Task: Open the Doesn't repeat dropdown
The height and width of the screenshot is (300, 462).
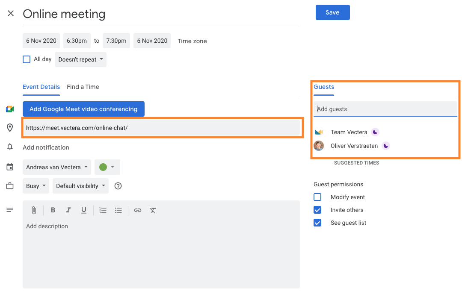Action: pyautogui.click(x=80, y=59)
